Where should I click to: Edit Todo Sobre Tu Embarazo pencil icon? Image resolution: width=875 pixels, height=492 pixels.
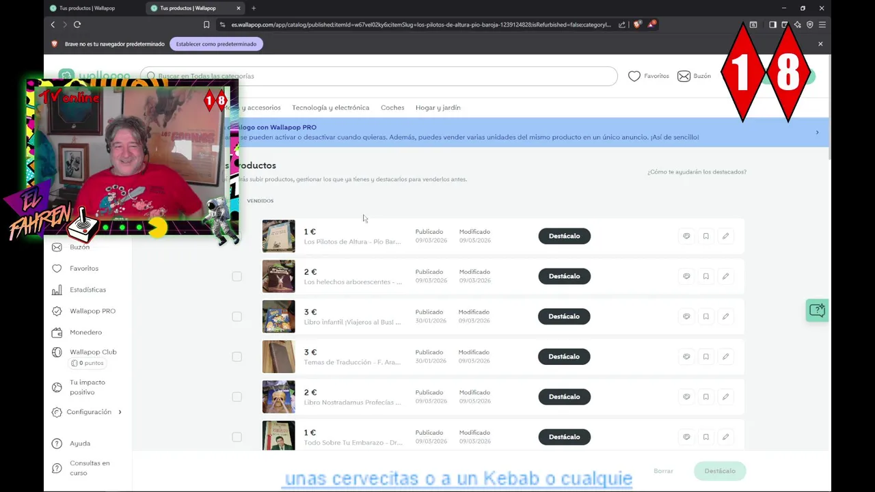click(x=725, y=437)
